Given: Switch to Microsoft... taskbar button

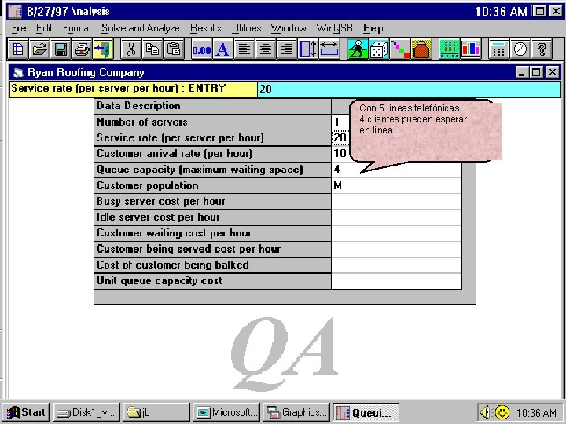Looking at the screenshot, I should point(226,412).
